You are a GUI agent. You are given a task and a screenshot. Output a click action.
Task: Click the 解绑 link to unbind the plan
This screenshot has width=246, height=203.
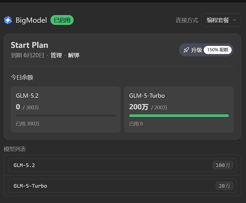pos(73,55)
